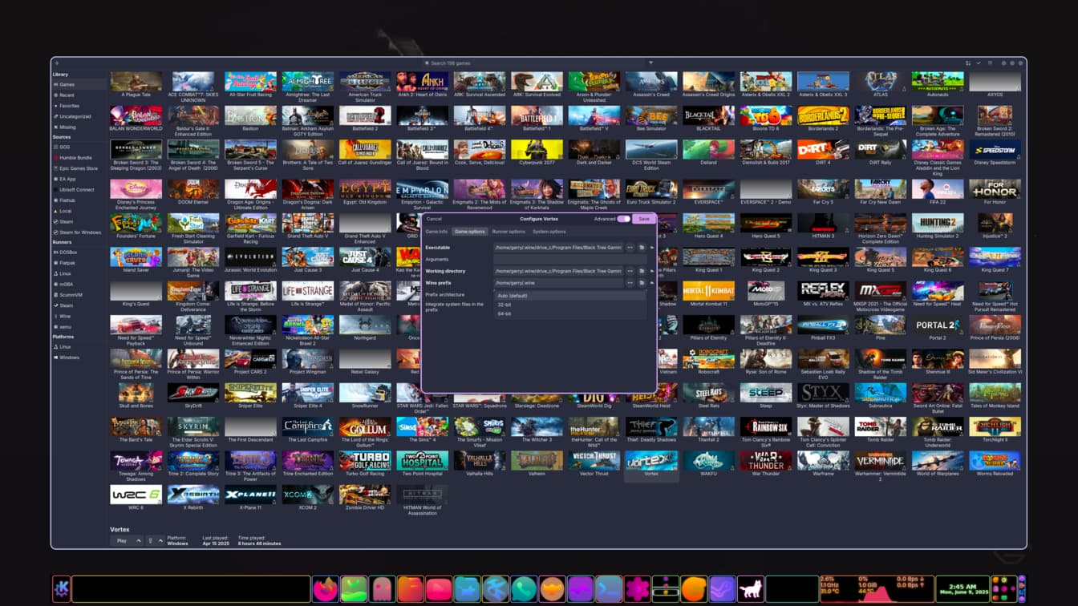Click the add game plus icon in header
The image size is (1078, 606).
pyautogui.click(x=57, y=63)
